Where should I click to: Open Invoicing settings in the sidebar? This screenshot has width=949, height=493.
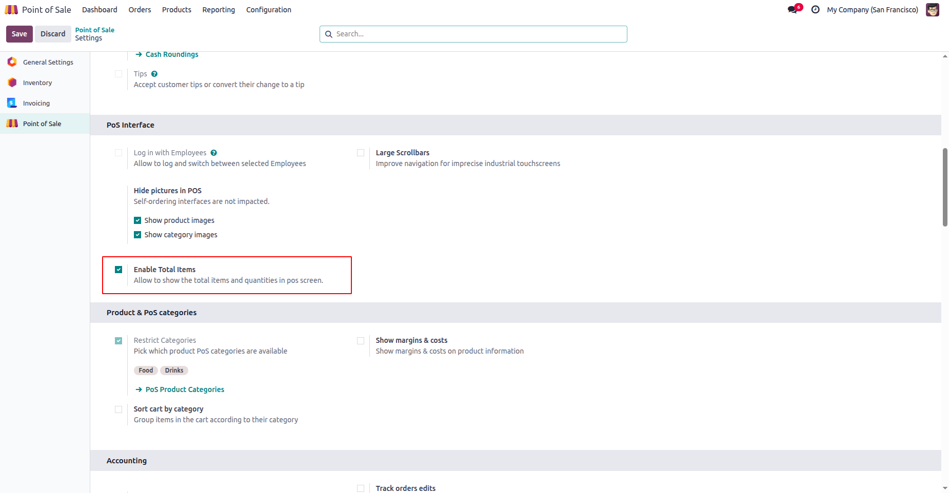36,103
